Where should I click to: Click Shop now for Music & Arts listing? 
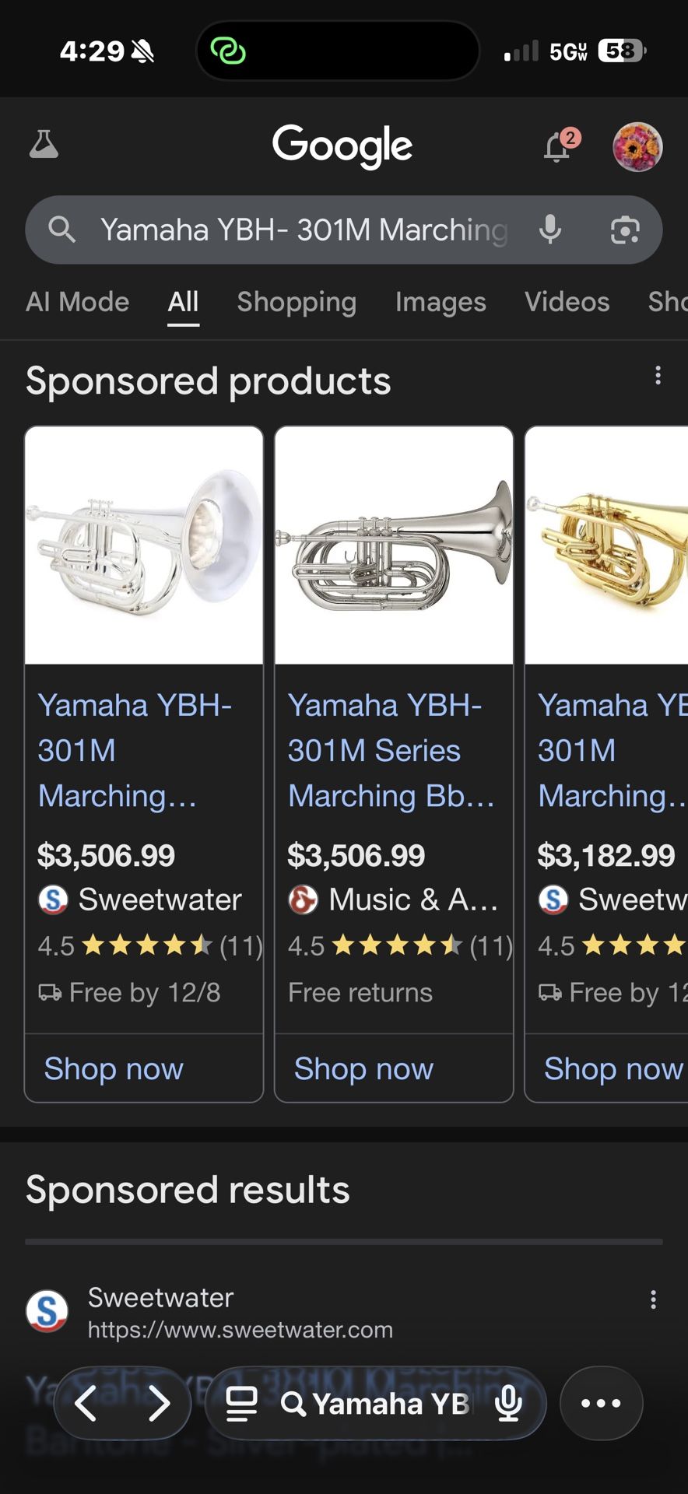(363, 1068)
